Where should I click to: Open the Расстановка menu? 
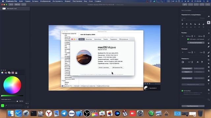pyautogui.click(x=77, y=1)
